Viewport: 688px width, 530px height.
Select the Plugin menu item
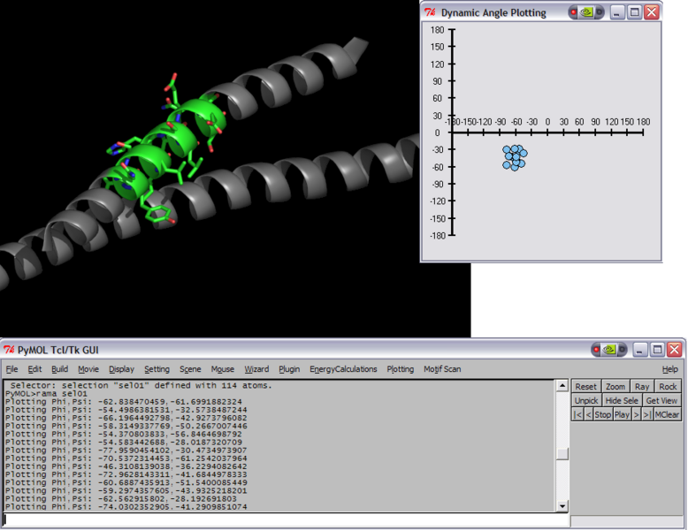289,369
